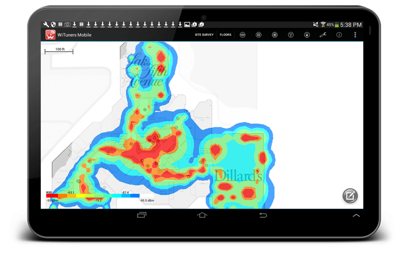This screenshot has width=405, height=270.
Task: Tap the image gallery notification icon
Action: click(187, 24)
